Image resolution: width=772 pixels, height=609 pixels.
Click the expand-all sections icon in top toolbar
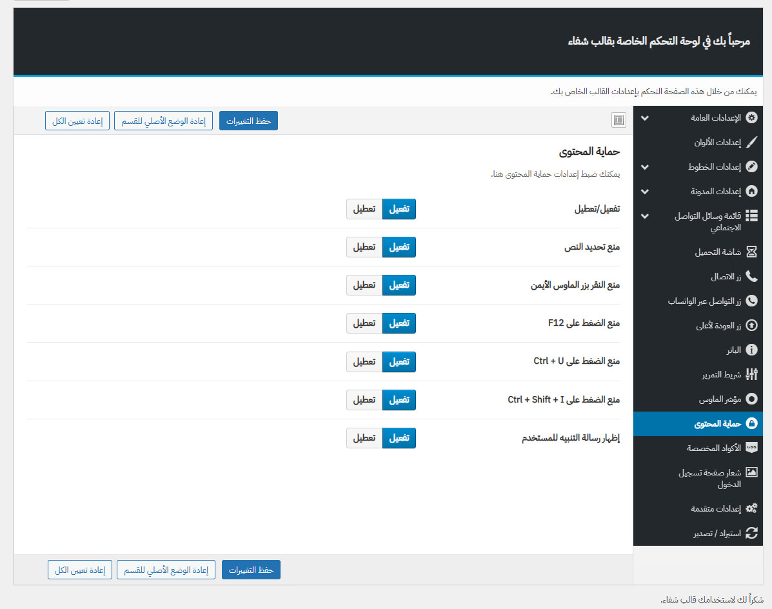pyautogui.click(x=619, y=120)
